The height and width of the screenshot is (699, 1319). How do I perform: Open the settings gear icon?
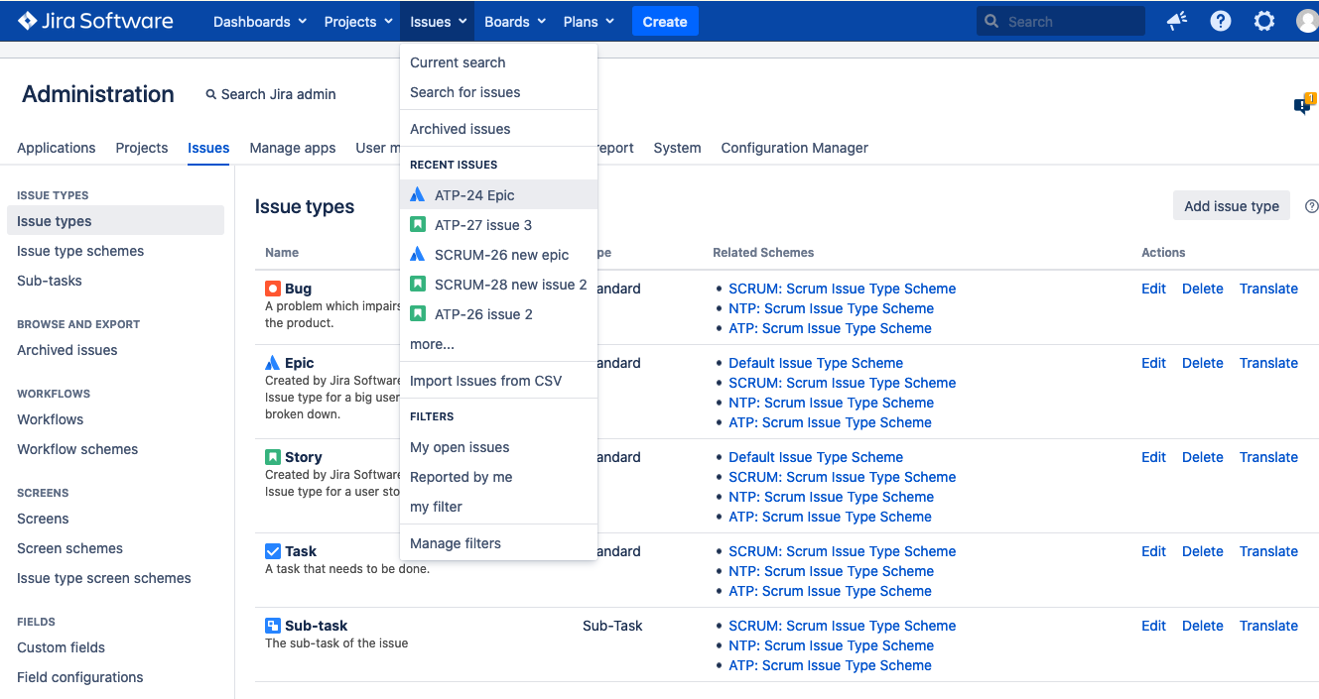tap(1264, 21)
